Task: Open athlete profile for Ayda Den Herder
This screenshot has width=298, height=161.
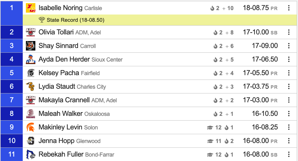Action: 64,59
